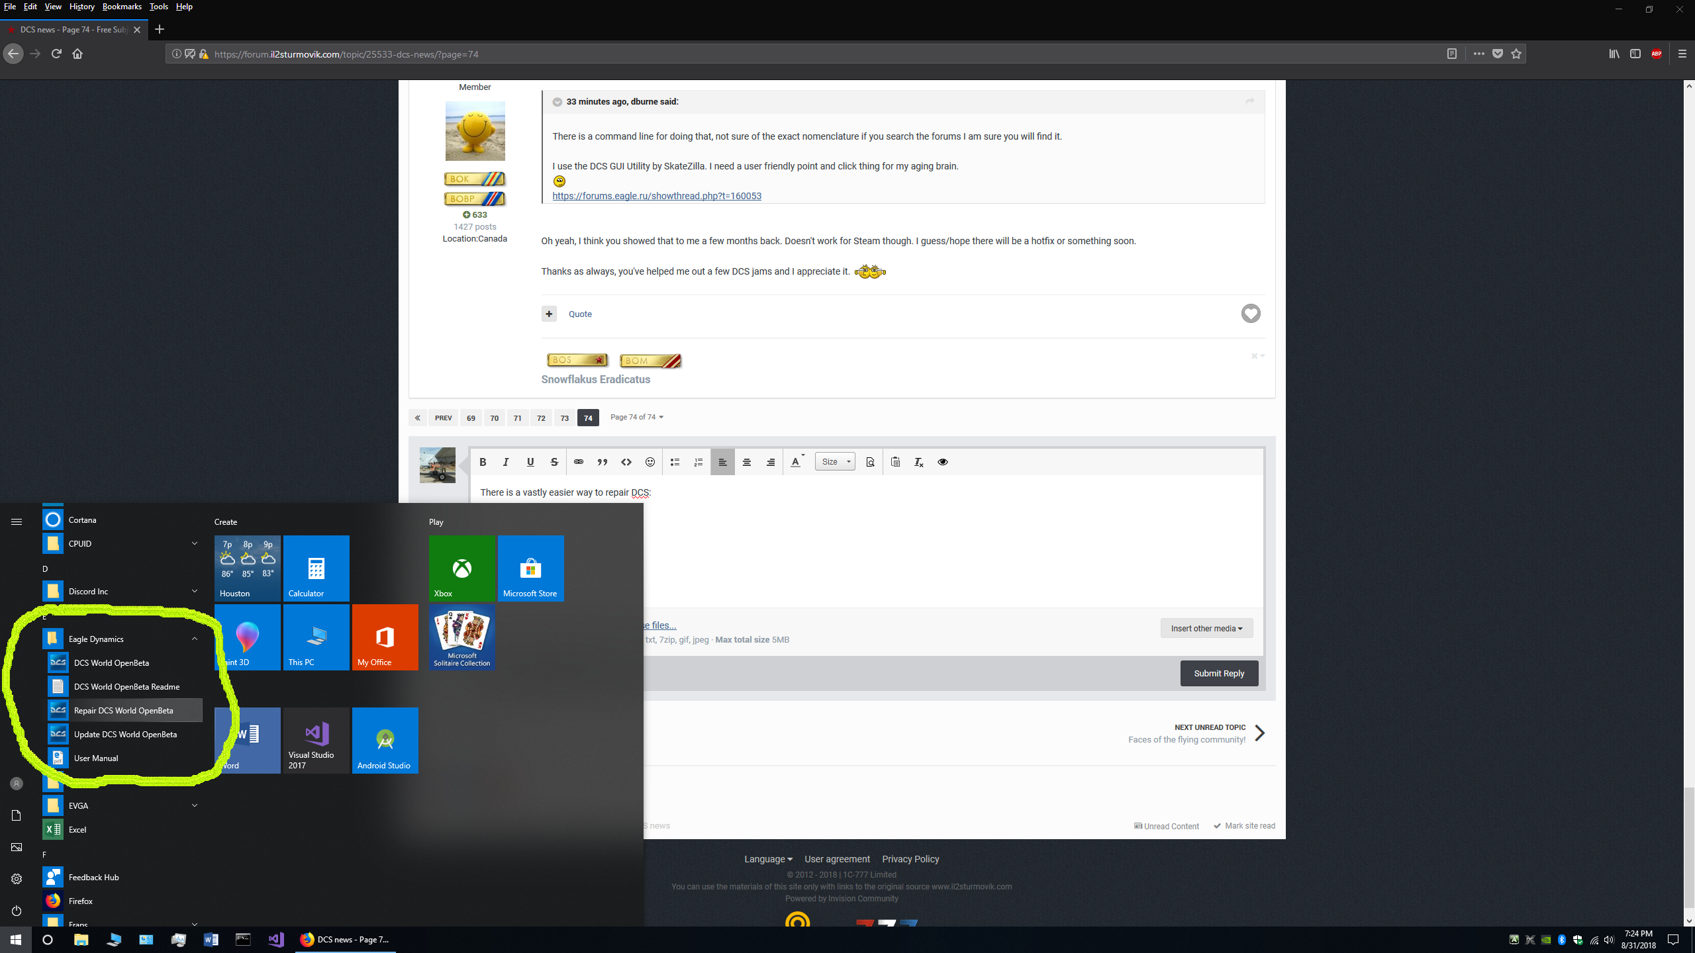
Task: Go to page 73 of the topic
Action: (x=565, y=418)
